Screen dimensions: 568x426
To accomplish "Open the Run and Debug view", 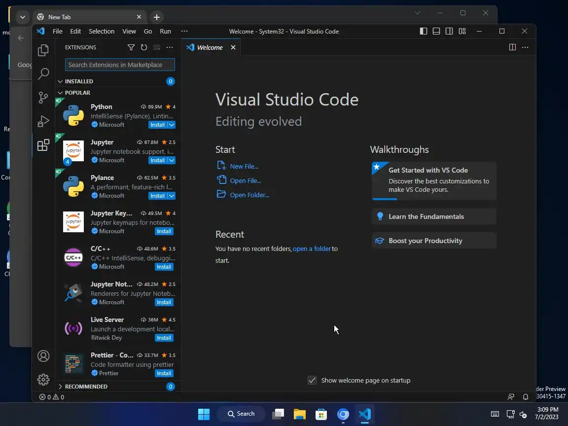I will coord(43,121).
